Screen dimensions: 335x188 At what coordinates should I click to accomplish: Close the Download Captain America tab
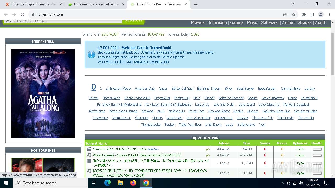[x=61, y=4]
